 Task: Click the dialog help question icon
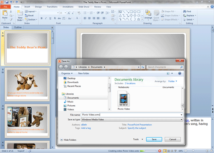[x=180, y=73]
